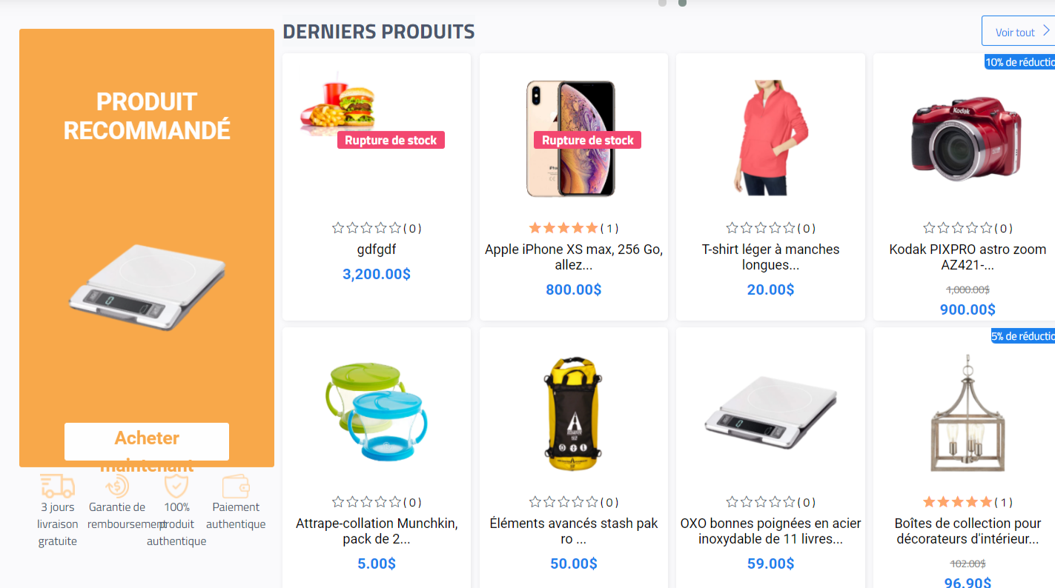Click the star rating of iPhone XS max
The width and height of the screenshot is (1055, 588).
(563, 228)
